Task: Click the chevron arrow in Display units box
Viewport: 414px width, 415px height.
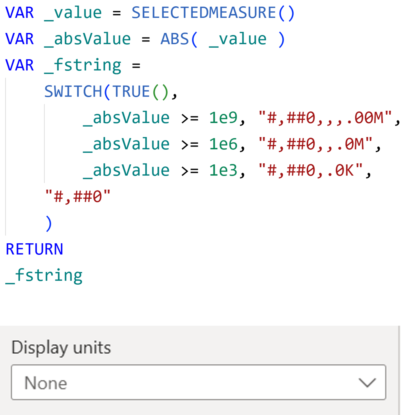Action: pyautogui.click(x=367, y=383)
